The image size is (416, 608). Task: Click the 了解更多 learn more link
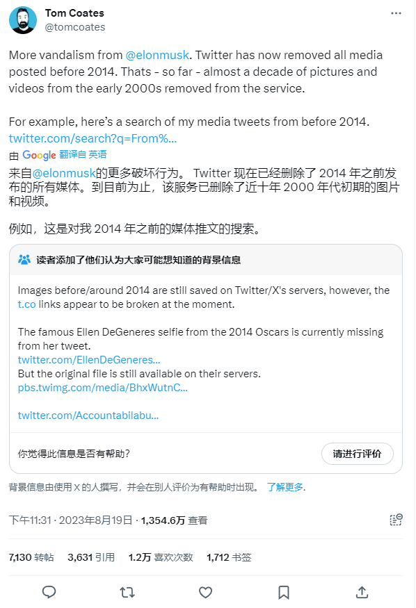285,487
